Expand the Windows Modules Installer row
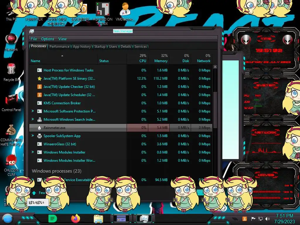Screen dimensions: 300x225 pos(33,152)
